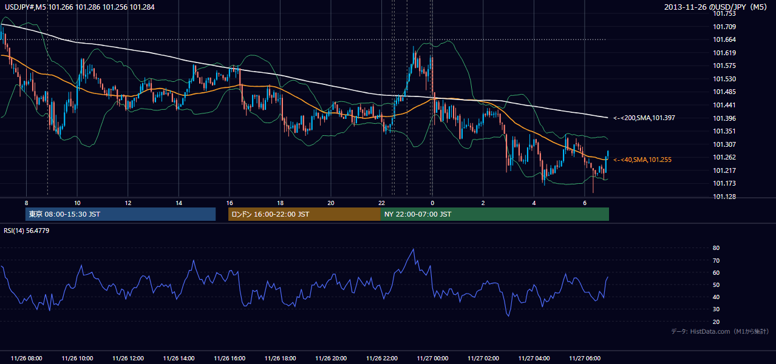
Task: Click price level 101.619 on the axis
Action: [x=724, y=53]
